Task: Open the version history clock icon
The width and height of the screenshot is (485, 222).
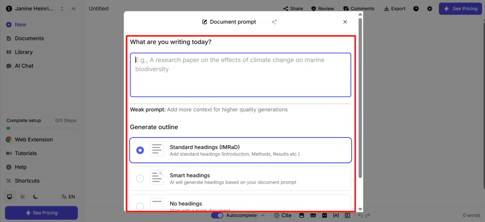Action: click(x=416, y=8)
